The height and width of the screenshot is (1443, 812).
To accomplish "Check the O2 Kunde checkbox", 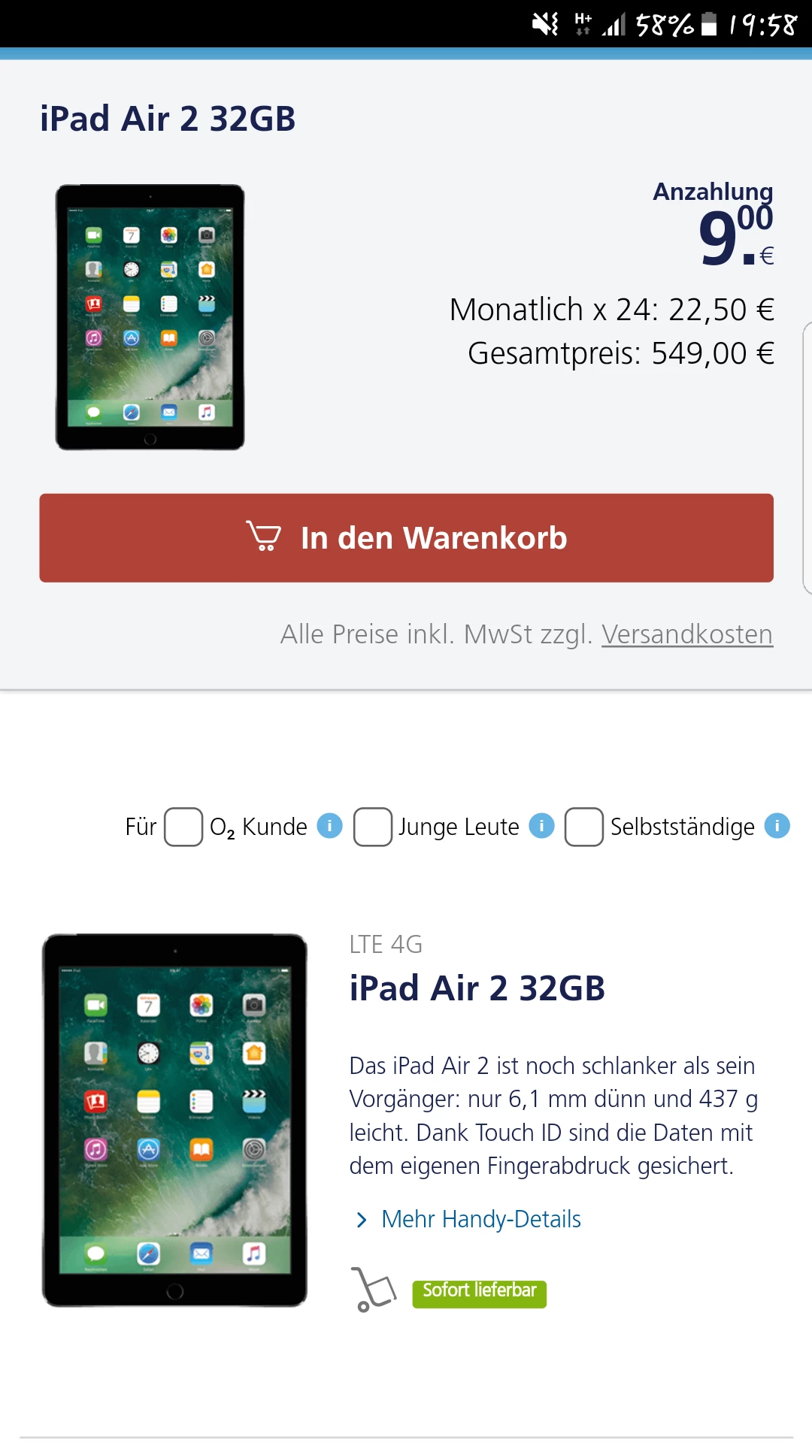I will [183, 827].
